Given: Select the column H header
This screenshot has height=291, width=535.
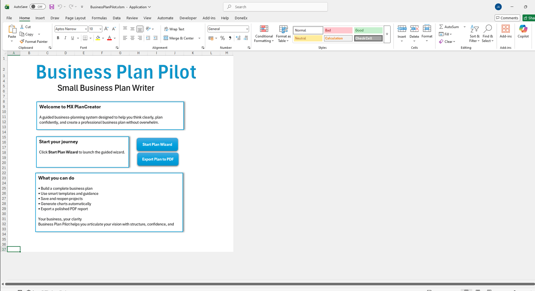Looking at the screenshot, I should click(x=138, y=53).
